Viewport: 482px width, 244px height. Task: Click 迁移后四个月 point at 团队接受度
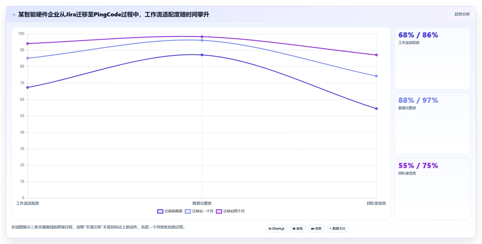(x=376, y=55)
